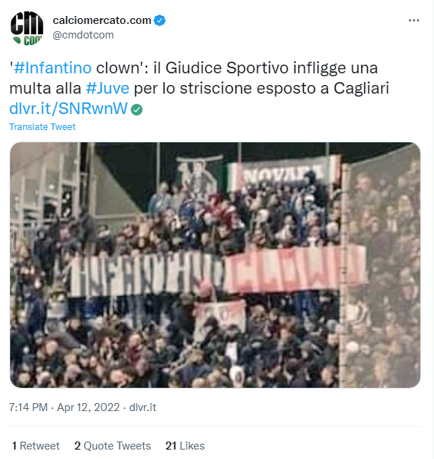Screen dimensions: 434x459
Task: Click Translate Tweet
Action: tap(42, 127)
